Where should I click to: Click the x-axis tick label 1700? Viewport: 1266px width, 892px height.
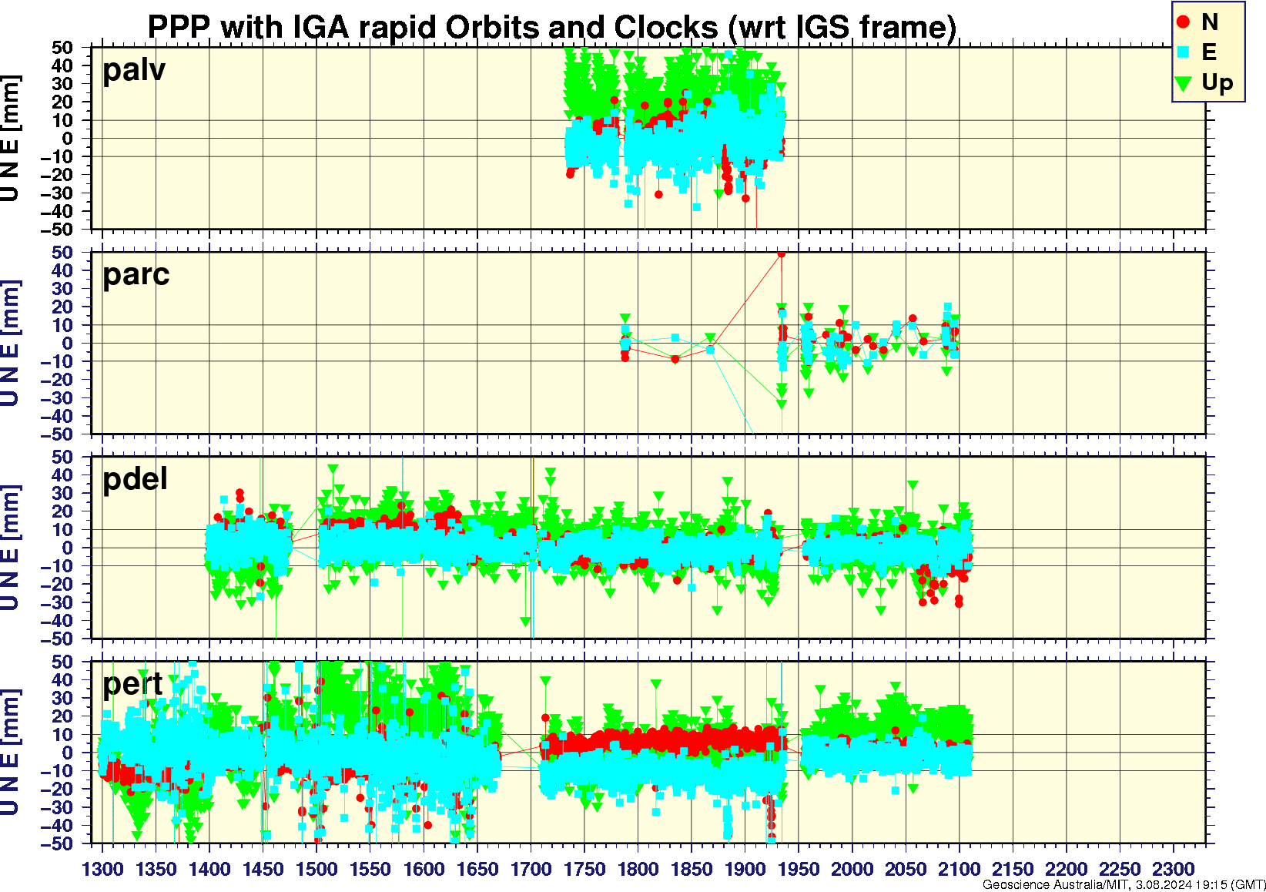[x=531, y=870]
